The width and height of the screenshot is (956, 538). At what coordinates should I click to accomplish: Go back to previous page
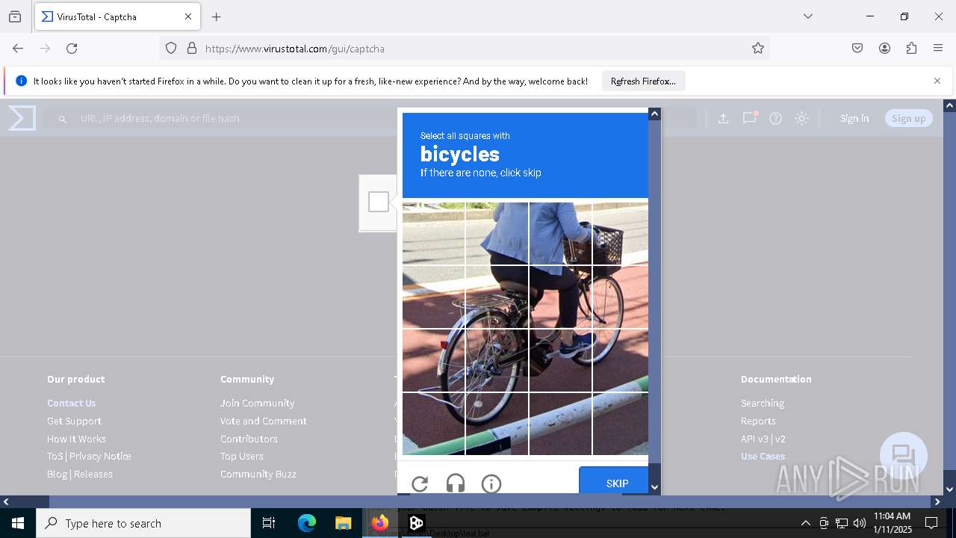[18, 48]
